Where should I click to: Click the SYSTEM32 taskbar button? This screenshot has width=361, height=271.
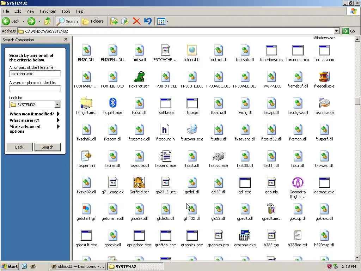coord(135,266)
